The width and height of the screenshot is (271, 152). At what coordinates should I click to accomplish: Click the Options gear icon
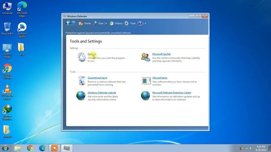82,57
